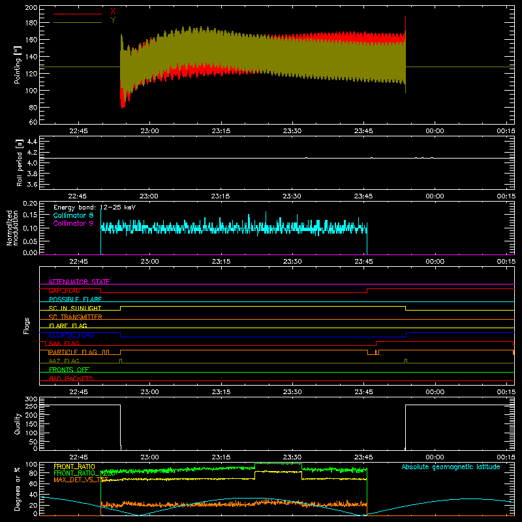Screen dimensions: 522x522
Task: Select the SC_IN_SUNLIGHT flag label
Action: [x=75, y=308]
